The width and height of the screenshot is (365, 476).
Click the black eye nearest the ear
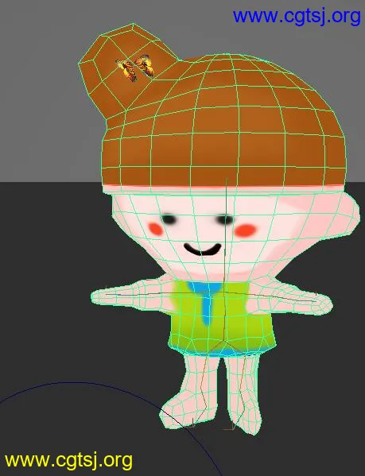(225, 219)
